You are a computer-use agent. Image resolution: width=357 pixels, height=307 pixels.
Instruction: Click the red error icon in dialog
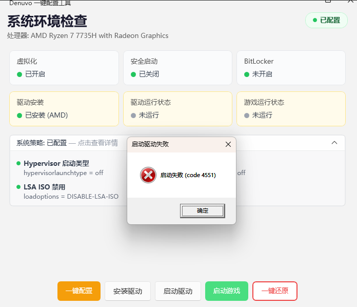point(148,175)
